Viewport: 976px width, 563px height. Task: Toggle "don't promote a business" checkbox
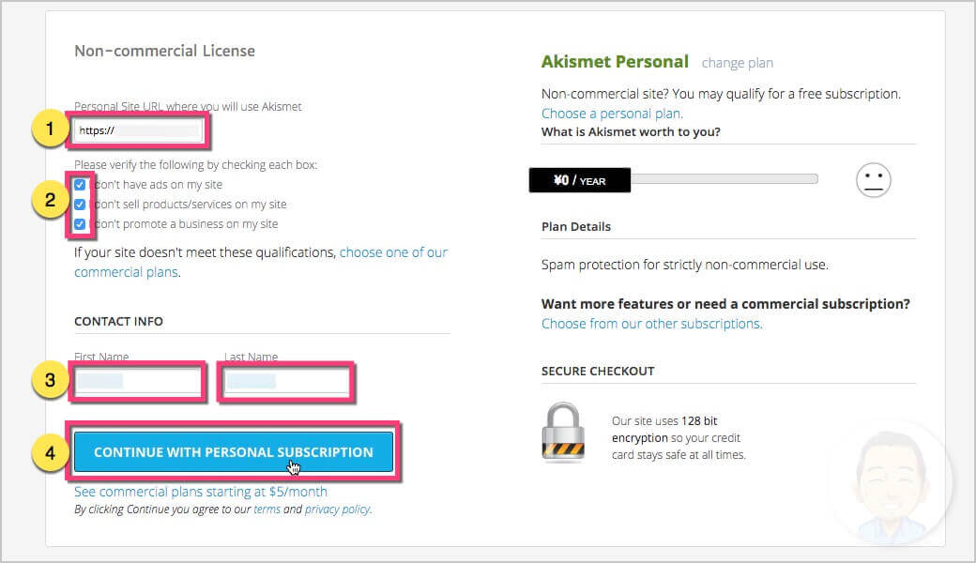[80, 224]
